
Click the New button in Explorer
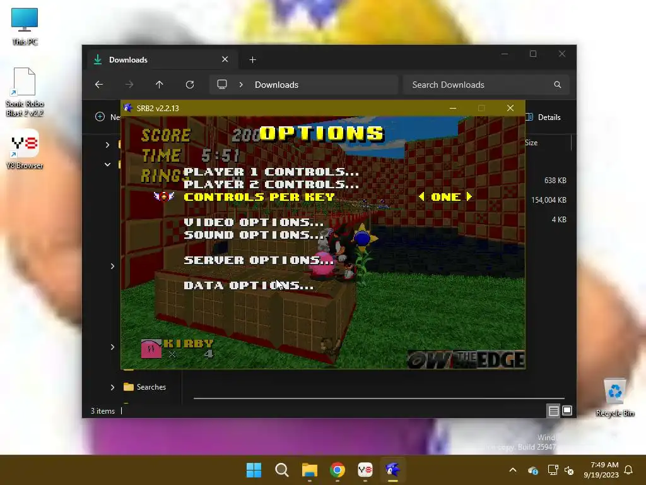pyautogui.click(x=107, y=117)
